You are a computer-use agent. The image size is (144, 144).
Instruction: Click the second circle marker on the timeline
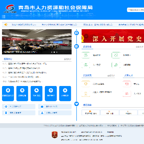coord(76,46)
